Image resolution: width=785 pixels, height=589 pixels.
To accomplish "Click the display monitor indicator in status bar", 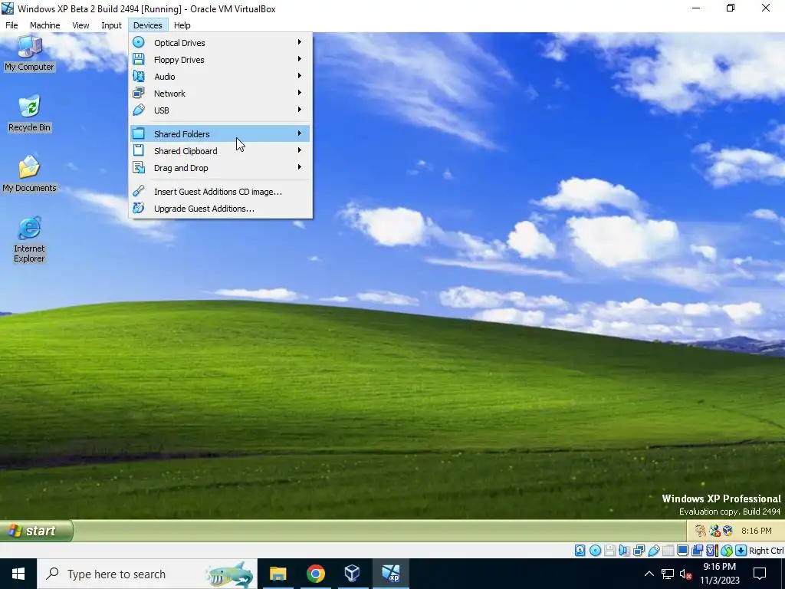I will [x=682, y=551].
